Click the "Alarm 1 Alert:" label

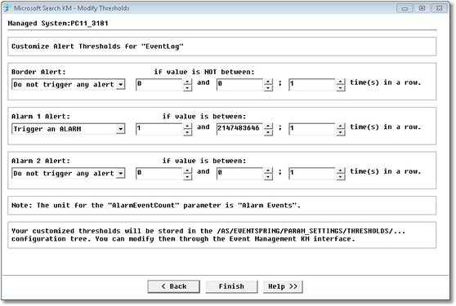[41, 117]
